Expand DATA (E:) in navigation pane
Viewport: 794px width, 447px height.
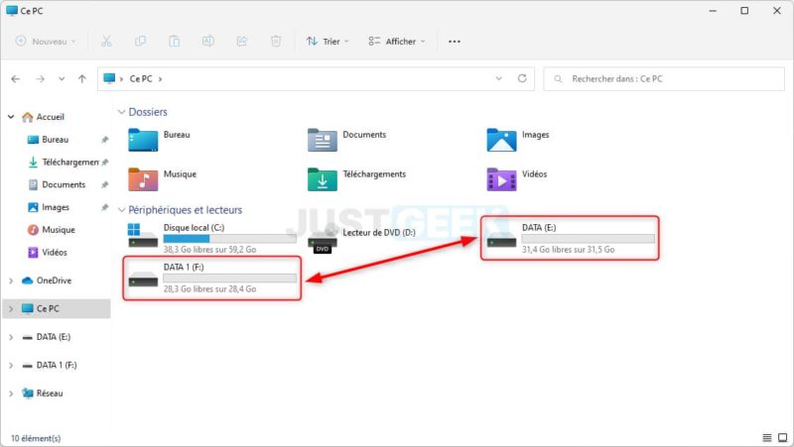(11, 337)
